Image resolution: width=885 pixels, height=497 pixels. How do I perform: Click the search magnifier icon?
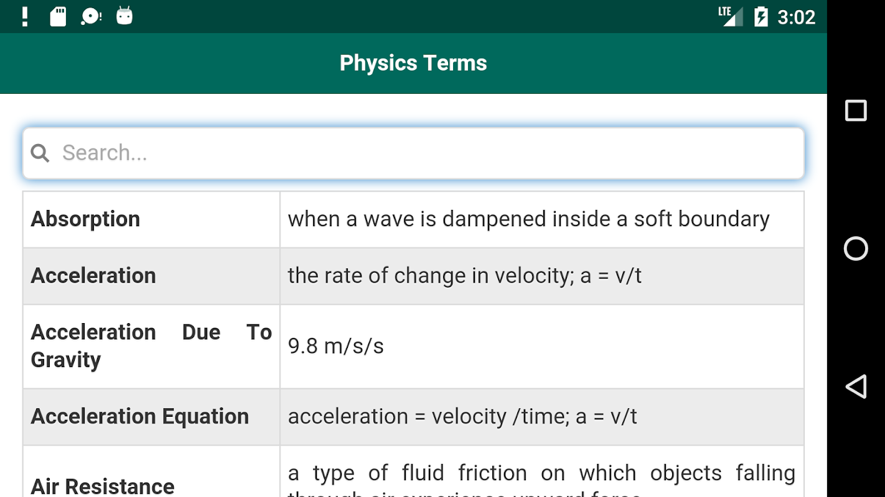40,153
